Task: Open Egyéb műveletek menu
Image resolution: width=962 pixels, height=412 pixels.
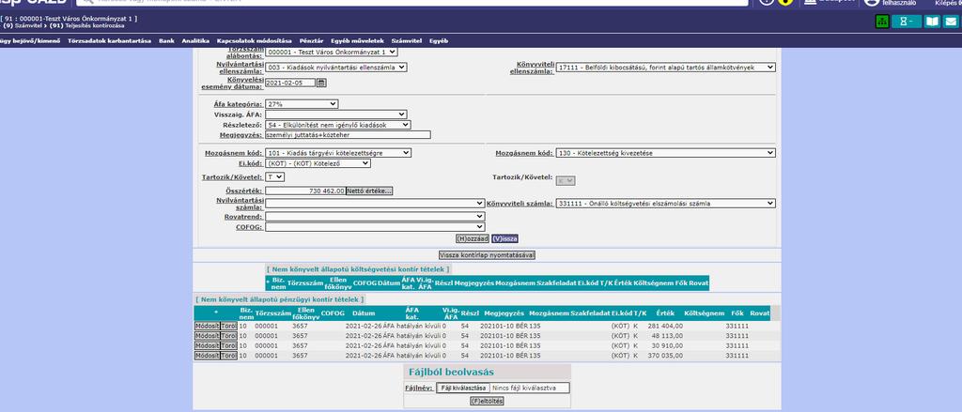Action: (357, 41)
